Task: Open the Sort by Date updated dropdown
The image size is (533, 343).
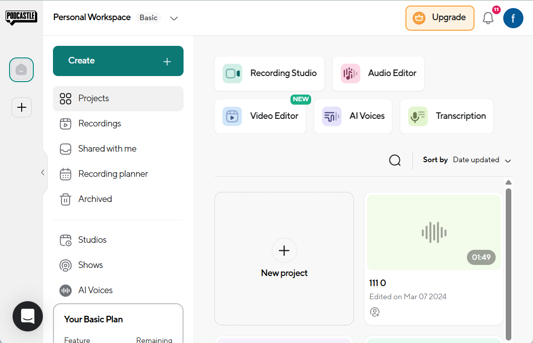Action: pos(482,160)
